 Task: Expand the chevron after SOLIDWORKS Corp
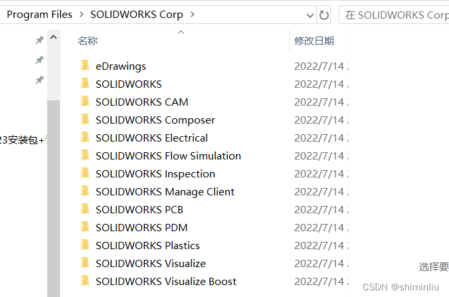[x=192, y=15]
